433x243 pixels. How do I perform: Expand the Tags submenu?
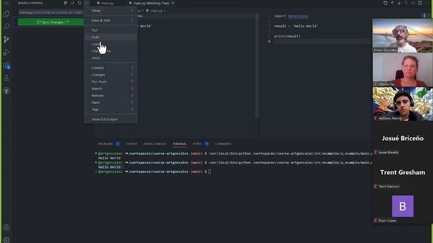110,109
